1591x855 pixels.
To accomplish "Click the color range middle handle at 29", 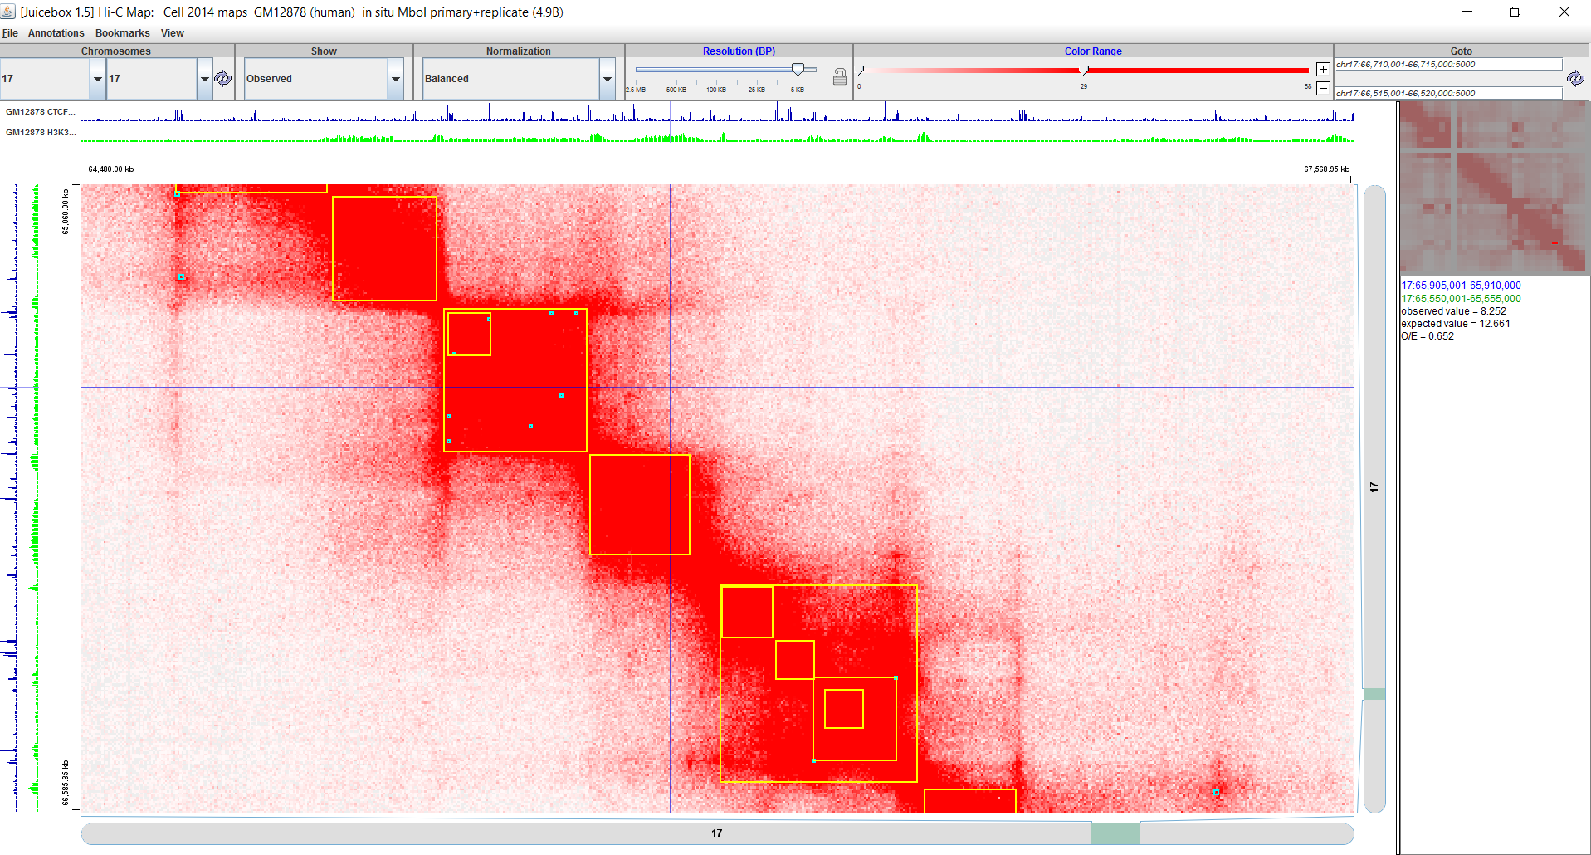I will tap(1084, 71).
